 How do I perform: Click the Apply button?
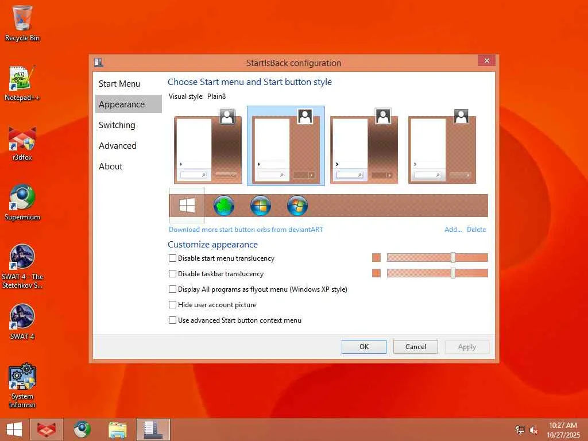[x=467, y=347]
